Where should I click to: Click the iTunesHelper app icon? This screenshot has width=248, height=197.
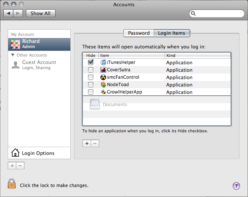[104, 62]
